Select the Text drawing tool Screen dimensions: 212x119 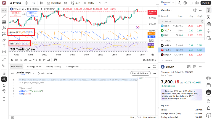click(x=4, y=46)
